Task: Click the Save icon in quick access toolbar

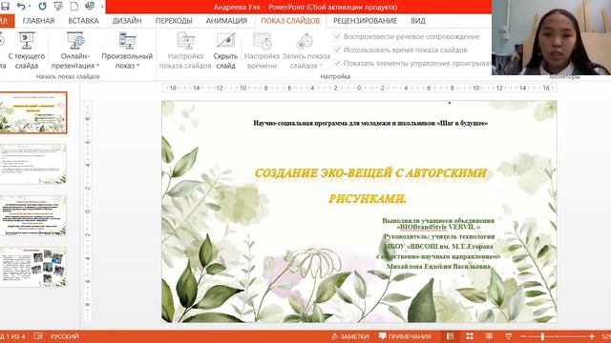Action: [5, 7]
